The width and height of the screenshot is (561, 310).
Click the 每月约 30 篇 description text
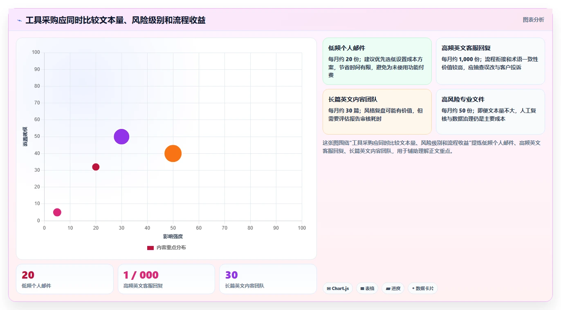[375, 115]
